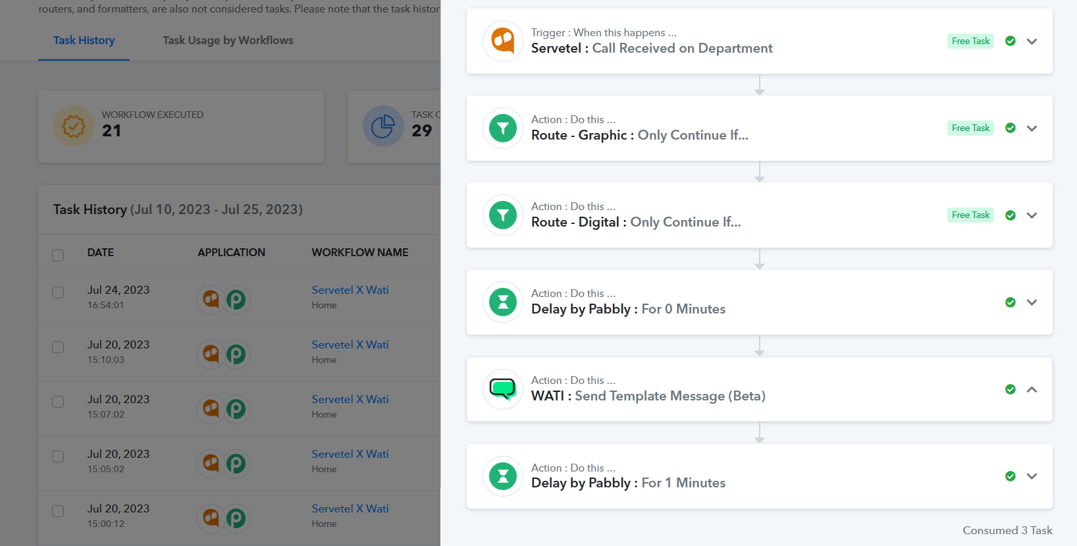Check the Jul 20, 2023 15:10:03 row checkbox
The height and width of the screenshot is (546, 1077).
coord(58,346)
